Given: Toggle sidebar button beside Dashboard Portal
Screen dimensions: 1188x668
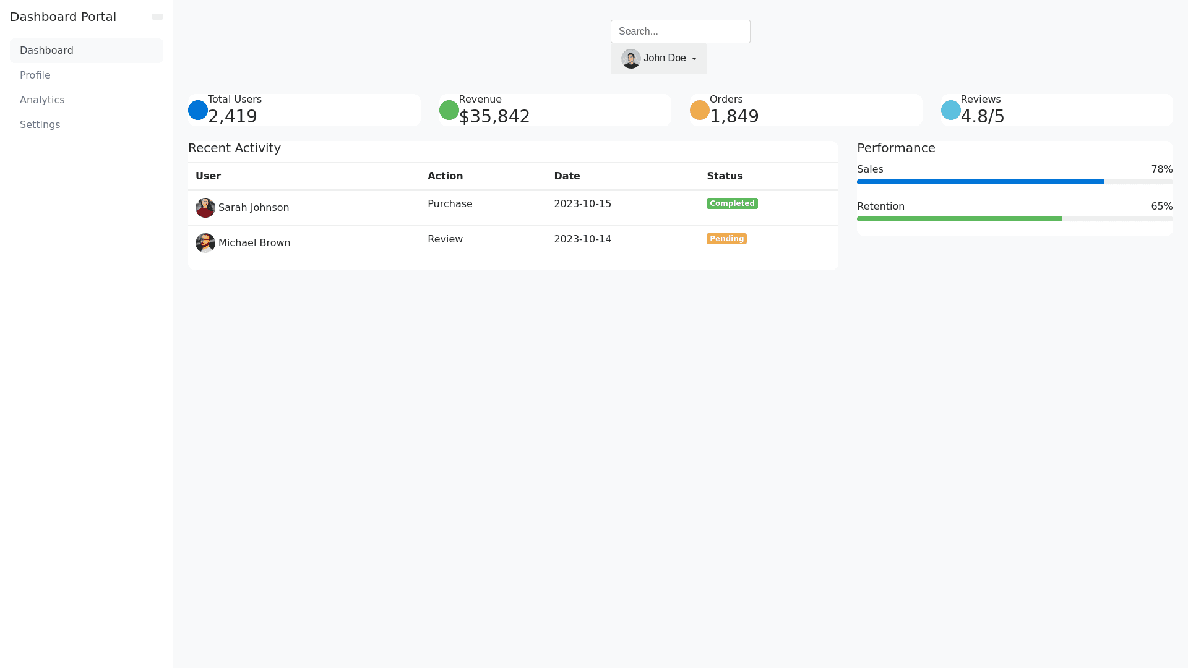Looking at the screenshot, I should 158,17.
